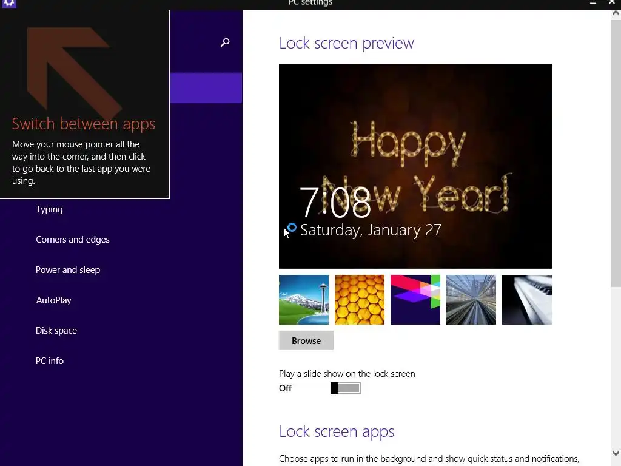Screen dimensions: 621x466
Task: Choose the colorful abstract shapes thumbnail
Action: (x=415, y=300)
